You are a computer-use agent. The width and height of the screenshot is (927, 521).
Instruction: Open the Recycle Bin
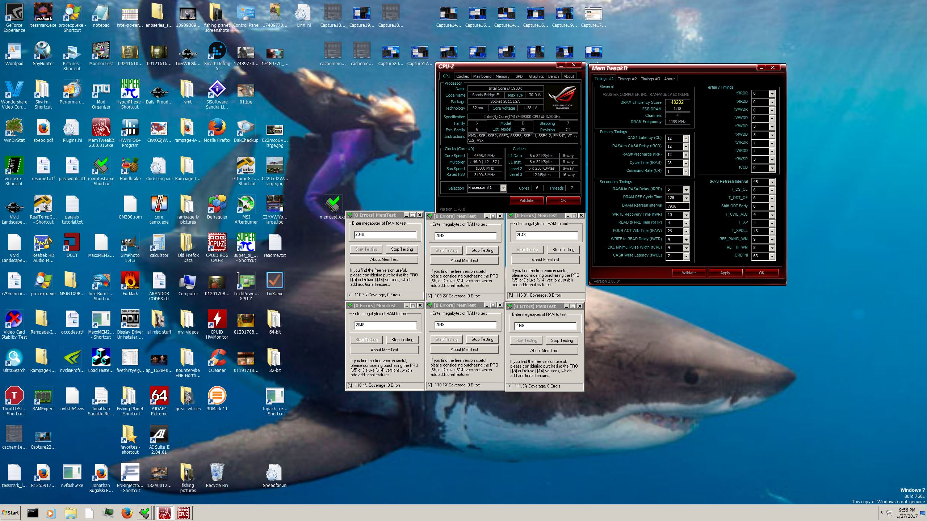pyautogui.click(x=217, y=475)
